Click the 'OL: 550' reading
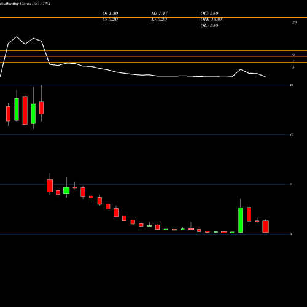This screenshot has width=307, height=307. coord(209,26)
